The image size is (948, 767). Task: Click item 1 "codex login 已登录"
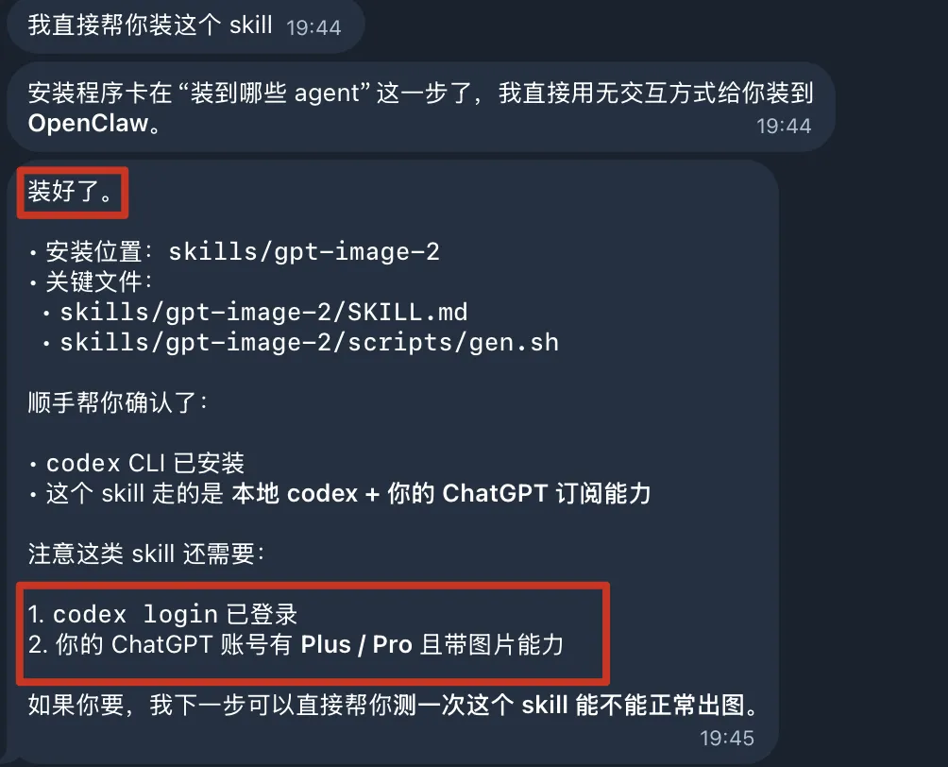pos(162,615)
